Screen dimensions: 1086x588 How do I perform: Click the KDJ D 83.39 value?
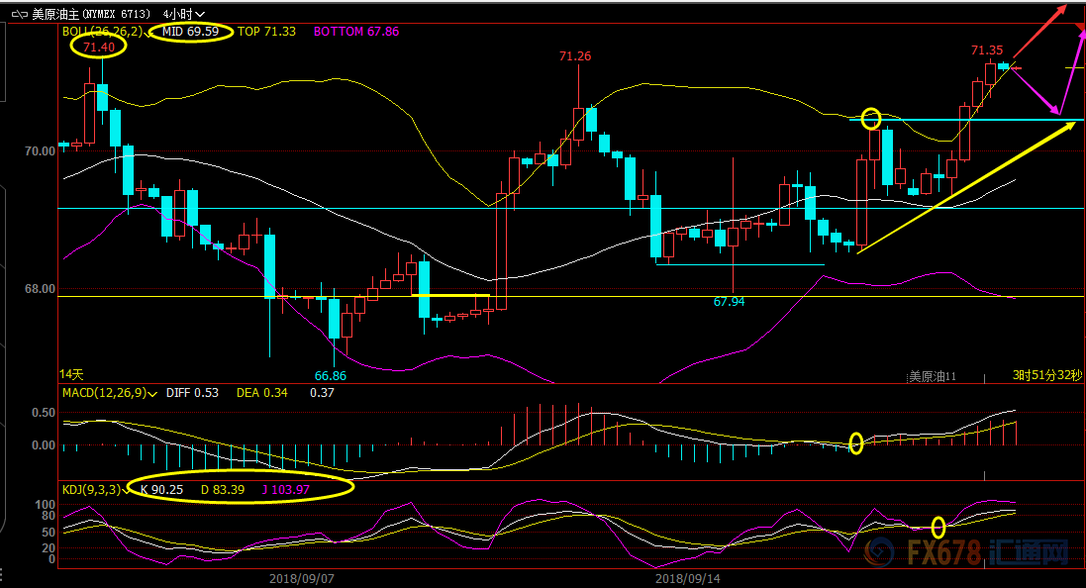point(223,490)
